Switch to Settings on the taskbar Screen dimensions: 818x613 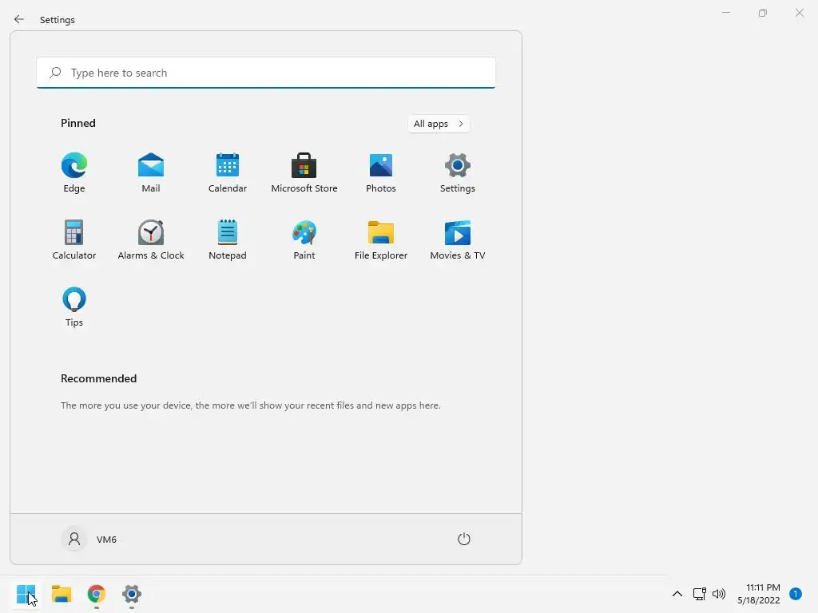click(x=132, y=594)
